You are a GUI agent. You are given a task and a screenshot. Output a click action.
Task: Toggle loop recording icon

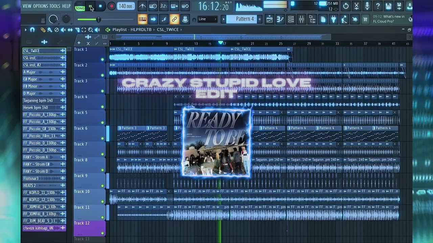click(x=185, y=6)
